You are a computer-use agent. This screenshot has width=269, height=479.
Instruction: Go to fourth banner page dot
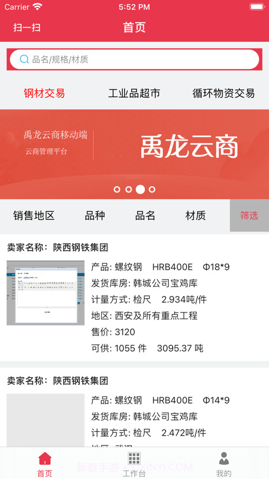point(152,189)
